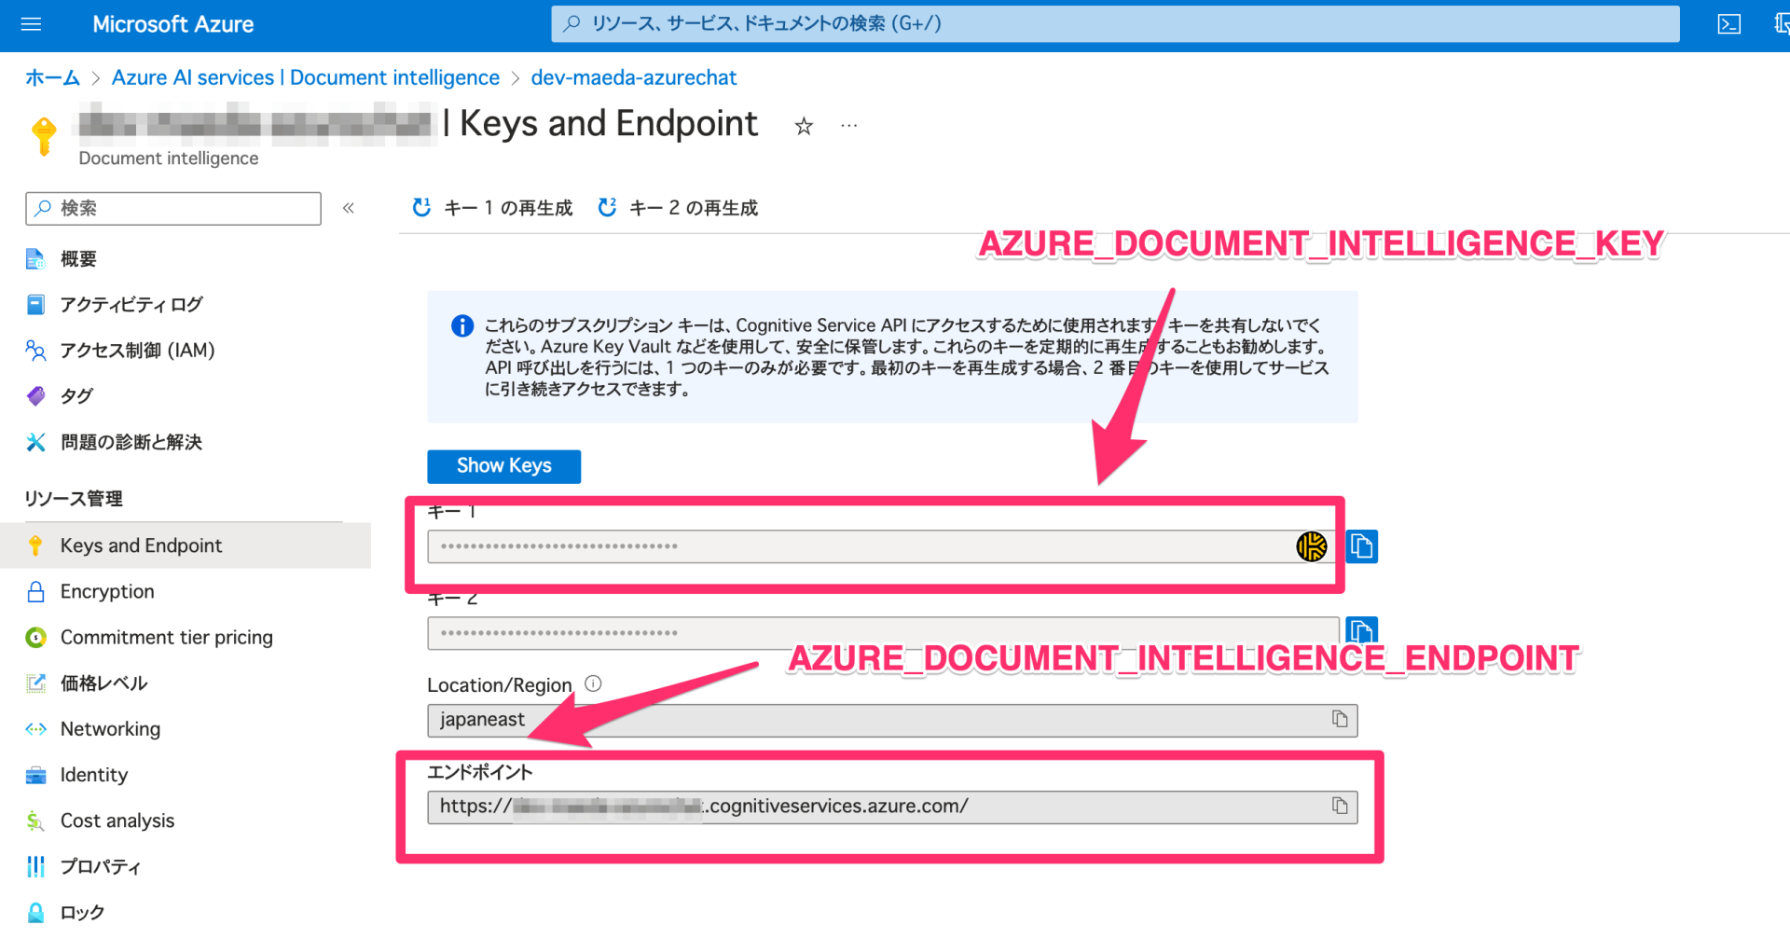The height and width of the screenshot is (938, 1790).
Task: Expand Identity settings in the sidebar
Action: tap(93, 774)
